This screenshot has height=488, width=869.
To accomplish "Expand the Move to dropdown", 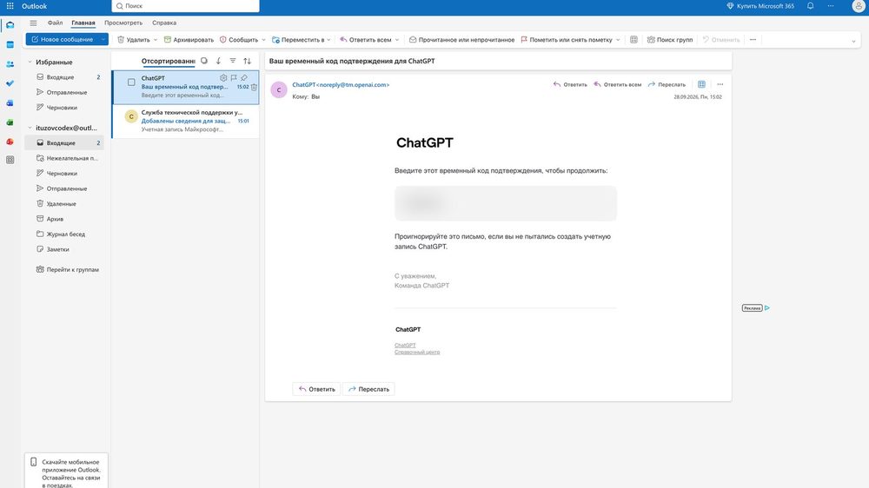I will (x=328, y=40).
